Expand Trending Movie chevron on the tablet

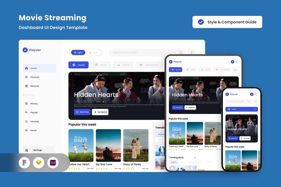(195, 158)
